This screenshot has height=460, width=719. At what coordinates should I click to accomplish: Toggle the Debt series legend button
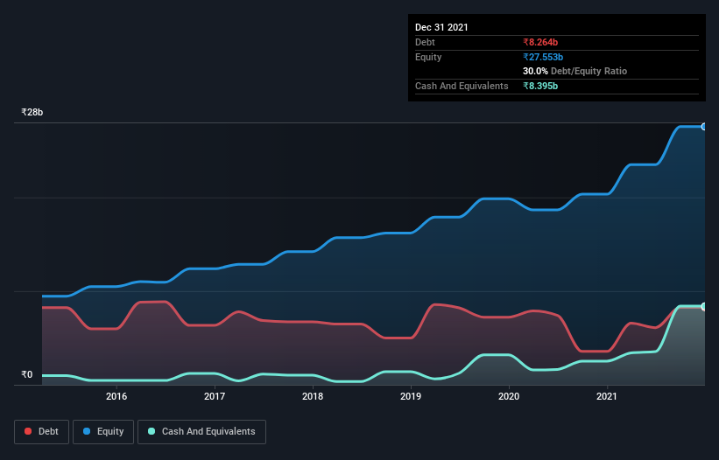pyautogui.click(x=42, y=432)
